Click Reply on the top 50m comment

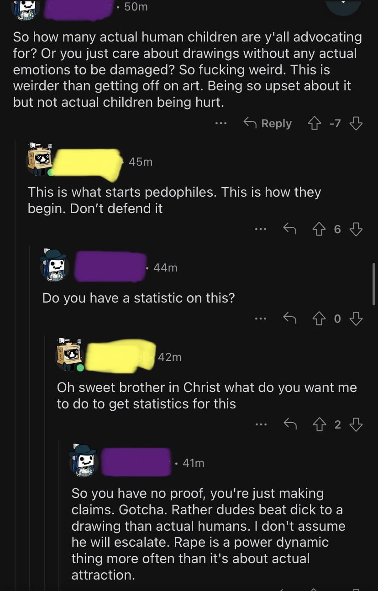click(268, 123)
